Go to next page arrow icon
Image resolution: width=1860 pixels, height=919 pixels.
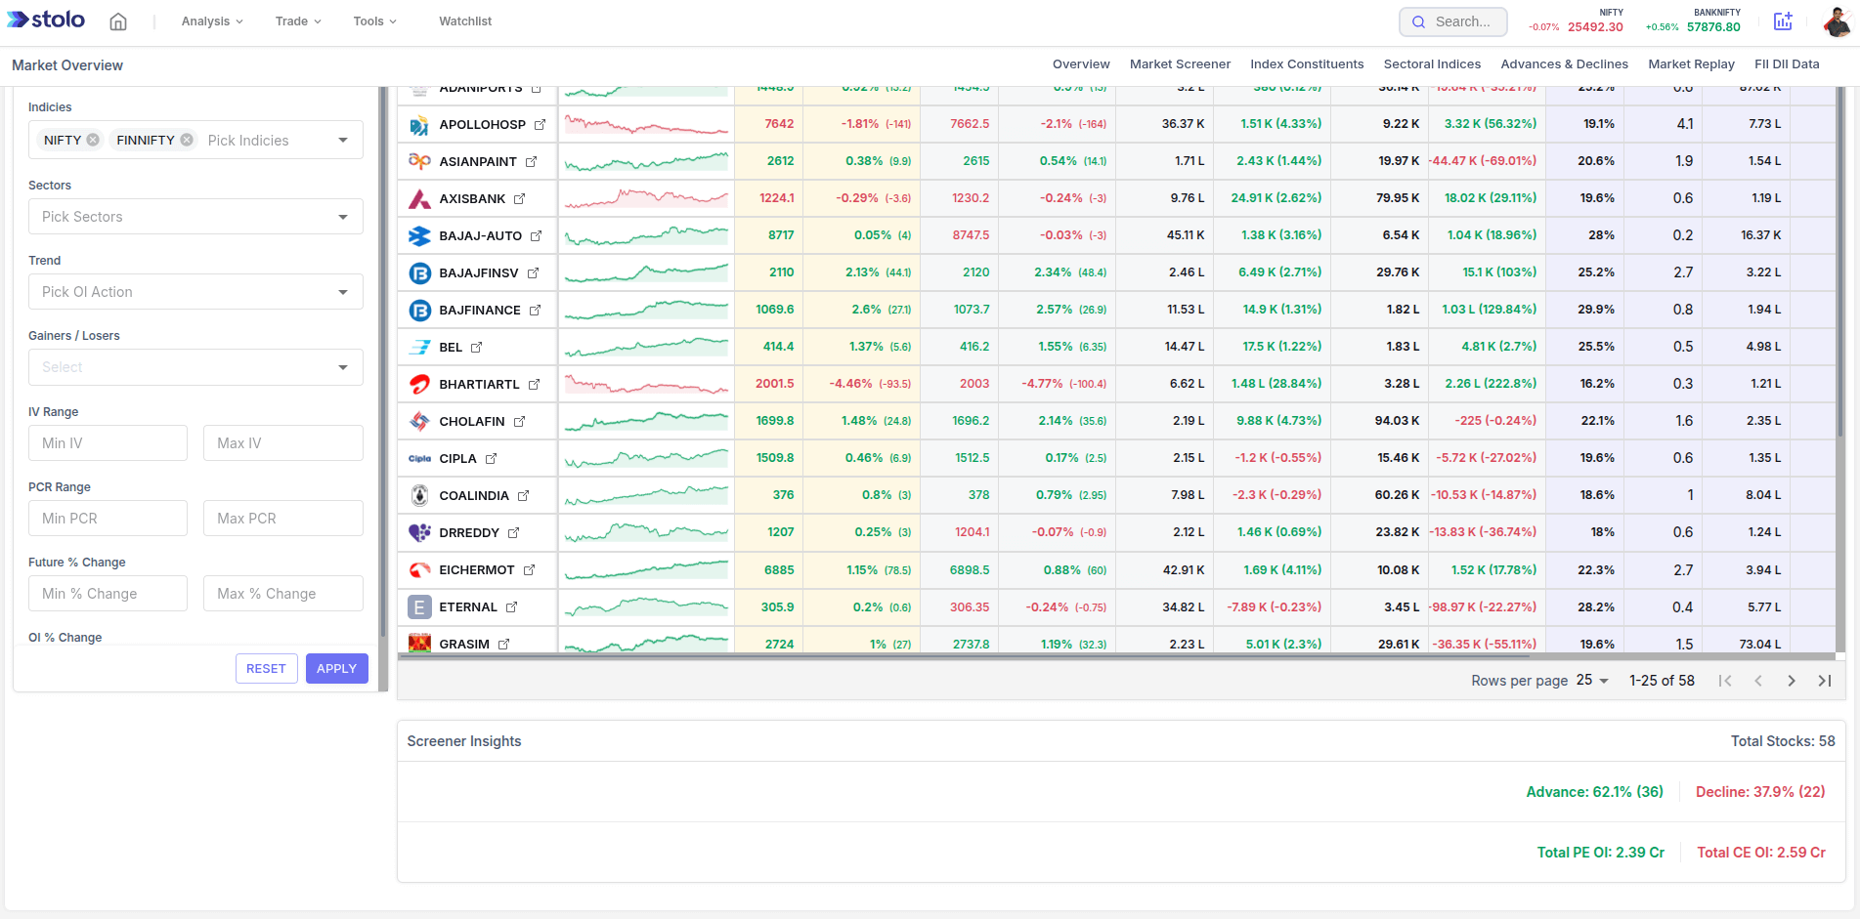point(1792,680)
